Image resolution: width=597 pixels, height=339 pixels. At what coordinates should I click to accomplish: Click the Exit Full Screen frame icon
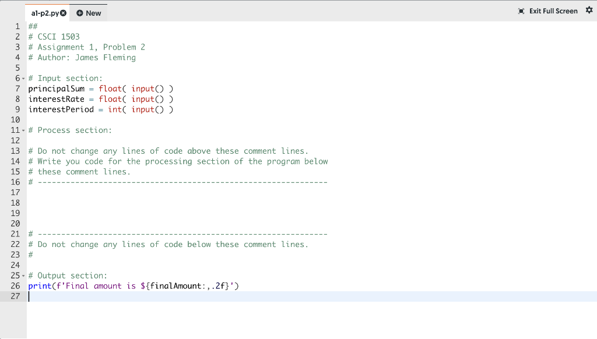pyautogui.click(x=521, y=10)
